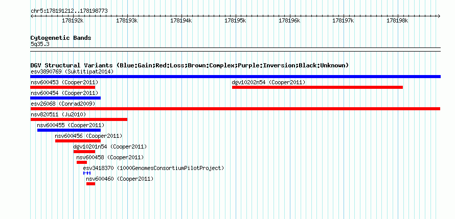The height and width of the screenshot is (219, 455).
Task: Click the ruler's right arrowhead
Action: click(x=439, y=16)
